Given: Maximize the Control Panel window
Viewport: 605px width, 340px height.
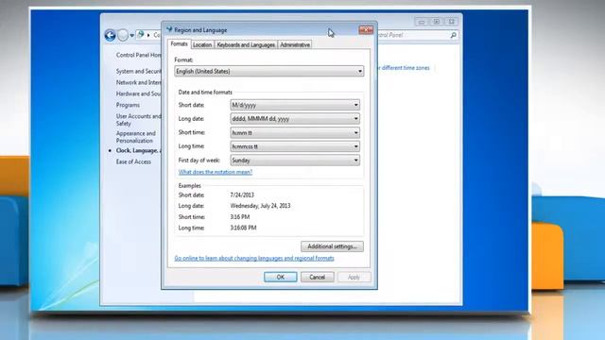Looking at the screenshot, I should pos(437,22).
